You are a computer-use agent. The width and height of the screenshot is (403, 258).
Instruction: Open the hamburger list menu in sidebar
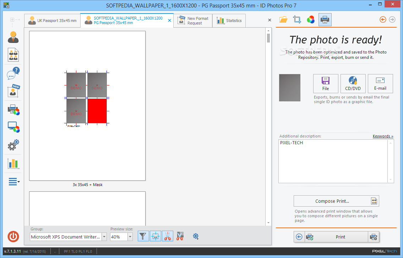pyautogui.click(x=14, y=181)
